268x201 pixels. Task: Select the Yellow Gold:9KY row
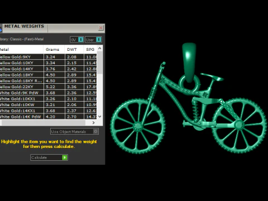(x=49, y=57)
